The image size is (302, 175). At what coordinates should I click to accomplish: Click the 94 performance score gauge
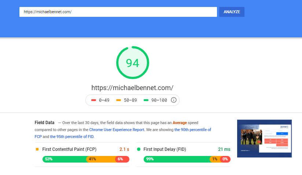(x=133, y=63)
